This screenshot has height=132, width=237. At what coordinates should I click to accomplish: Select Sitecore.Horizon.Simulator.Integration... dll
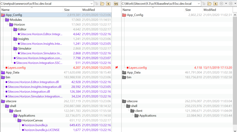(x=35, y=97)
